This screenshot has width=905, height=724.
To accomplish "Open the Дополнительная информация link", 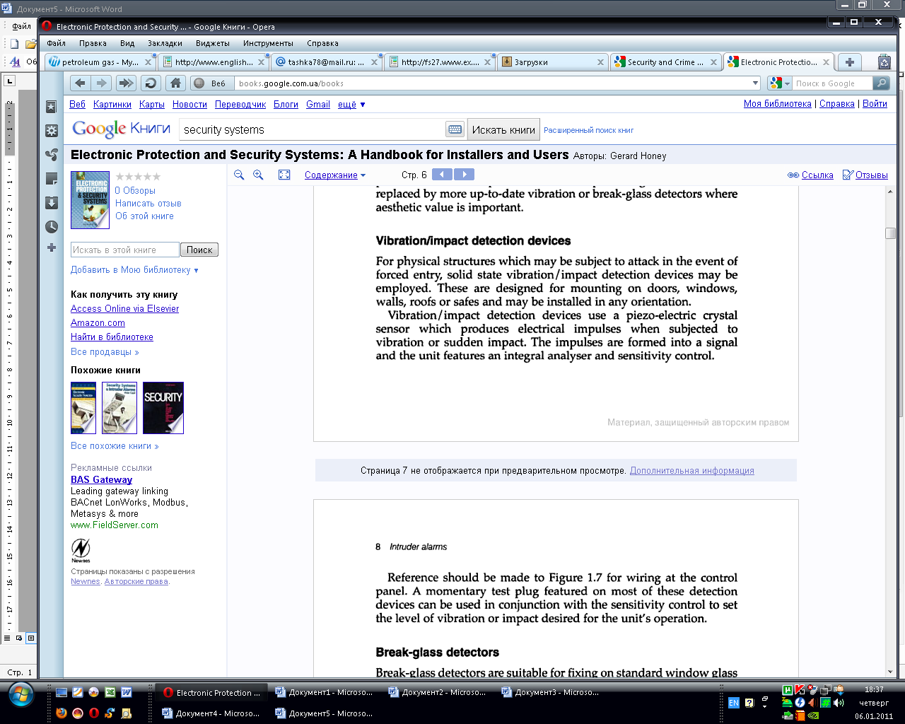I will 691,470.
